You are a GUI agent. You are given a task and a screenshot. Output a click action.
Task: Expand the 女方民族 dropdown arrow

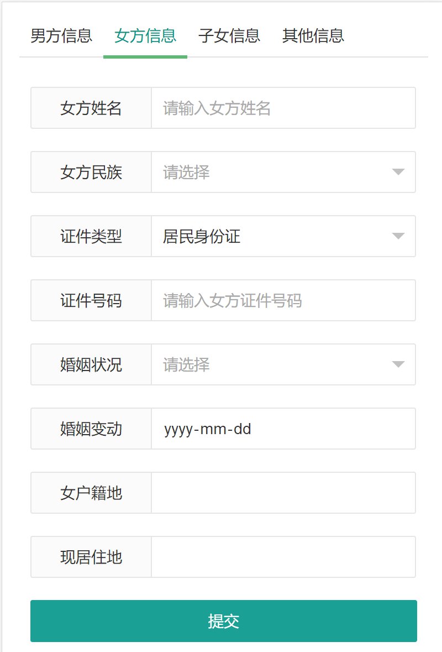click(x=398, y=172)
